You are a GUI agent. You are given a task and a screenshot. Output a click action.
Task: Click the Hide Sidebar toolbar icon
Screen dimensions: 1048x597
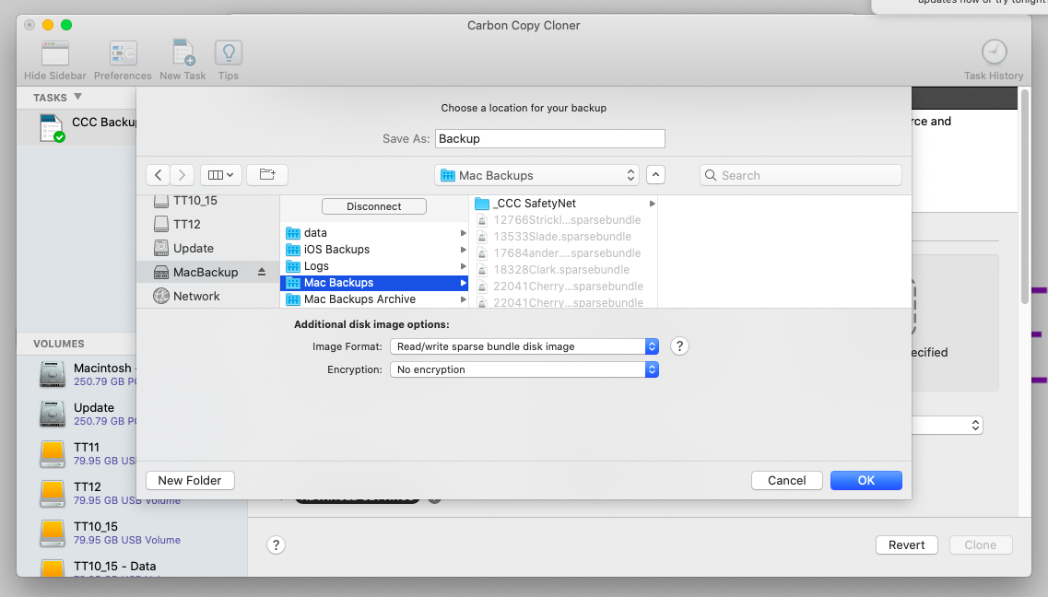55,53
